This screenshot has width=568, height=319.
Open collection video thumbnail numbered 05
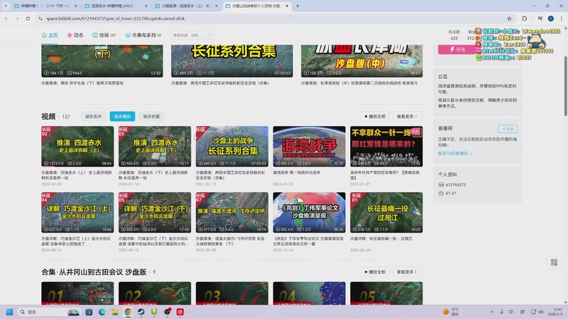tap(386, 293)
